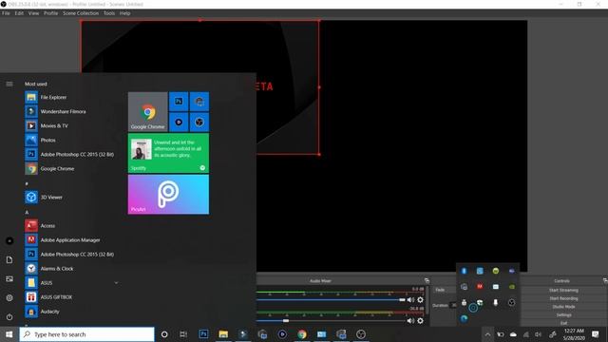
Task: Click the Google Chrome tile
Action: 148,112
